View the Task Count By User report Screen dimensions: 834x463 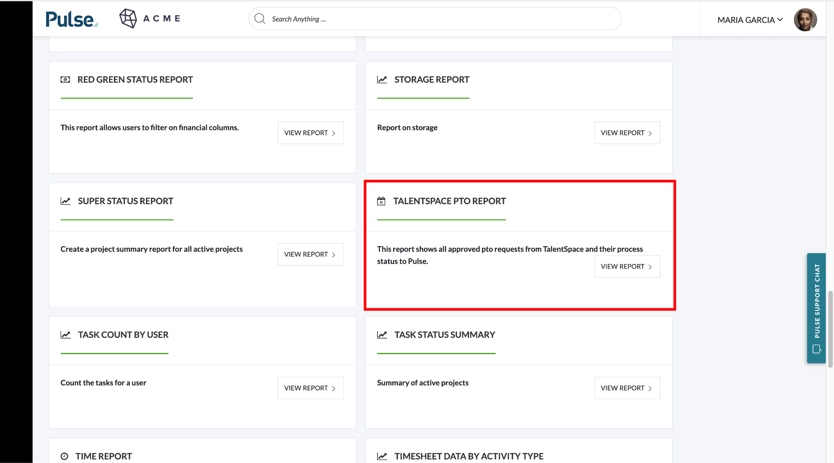click(311, 388)
